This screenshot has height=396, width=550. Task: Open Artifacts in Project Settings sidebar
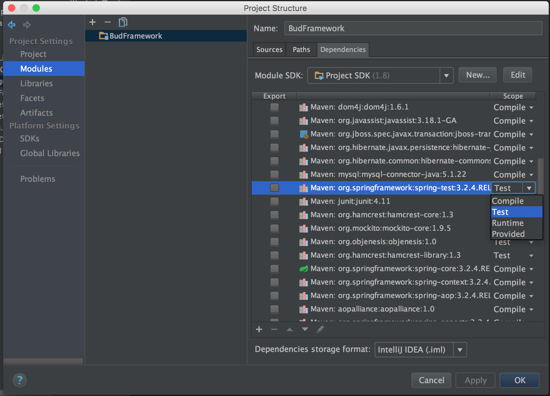tap(36, 113)
